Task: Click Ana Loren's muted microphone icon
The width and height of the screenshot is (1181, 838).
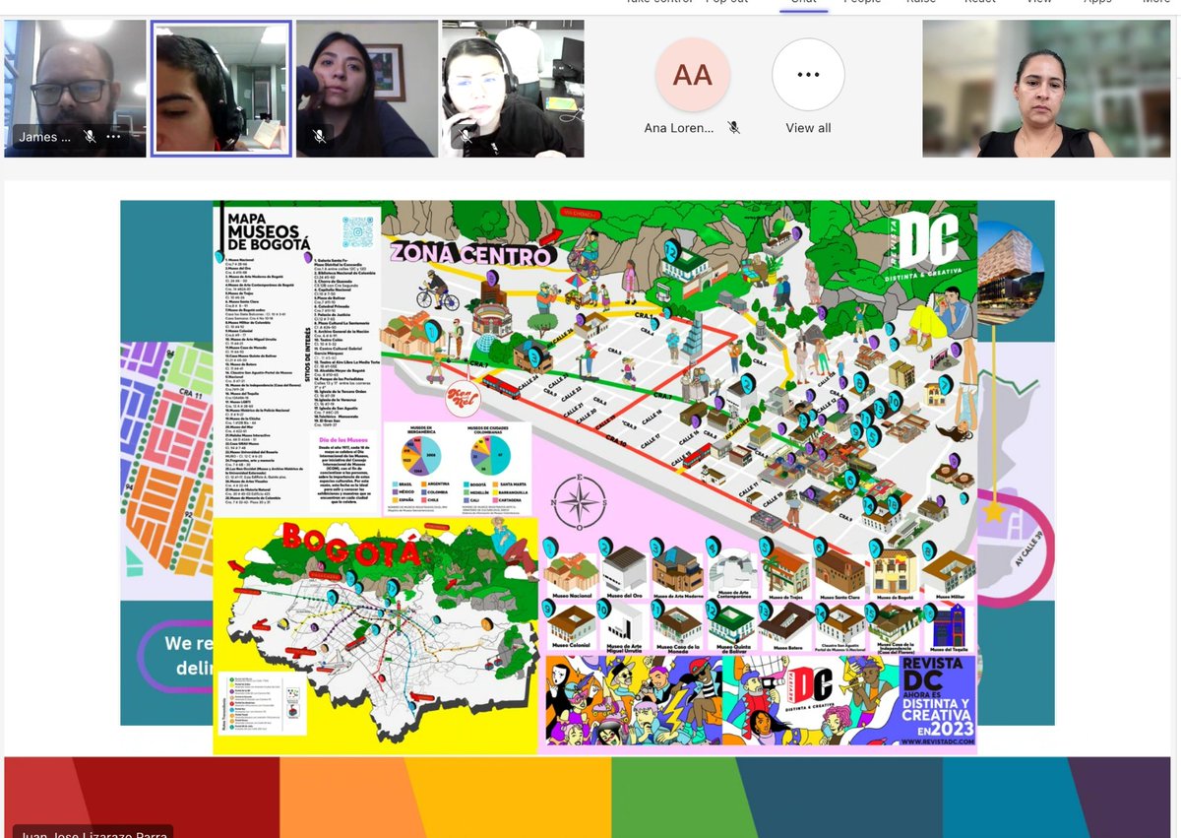Action: tap(733, 127)
